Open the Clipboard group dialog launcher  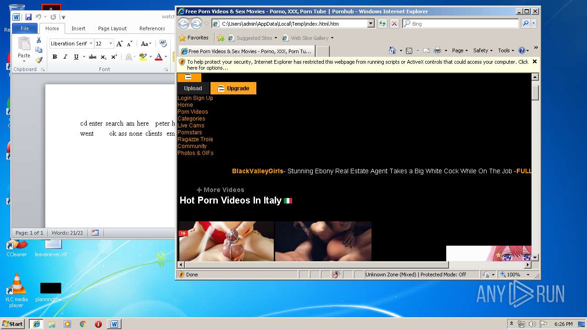43,70
